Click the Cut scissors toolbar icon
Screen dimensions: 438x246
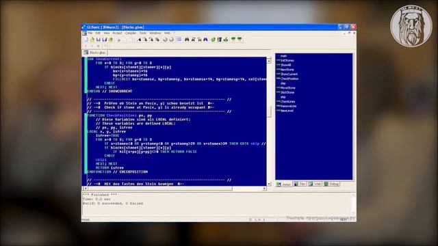point(118,40)
